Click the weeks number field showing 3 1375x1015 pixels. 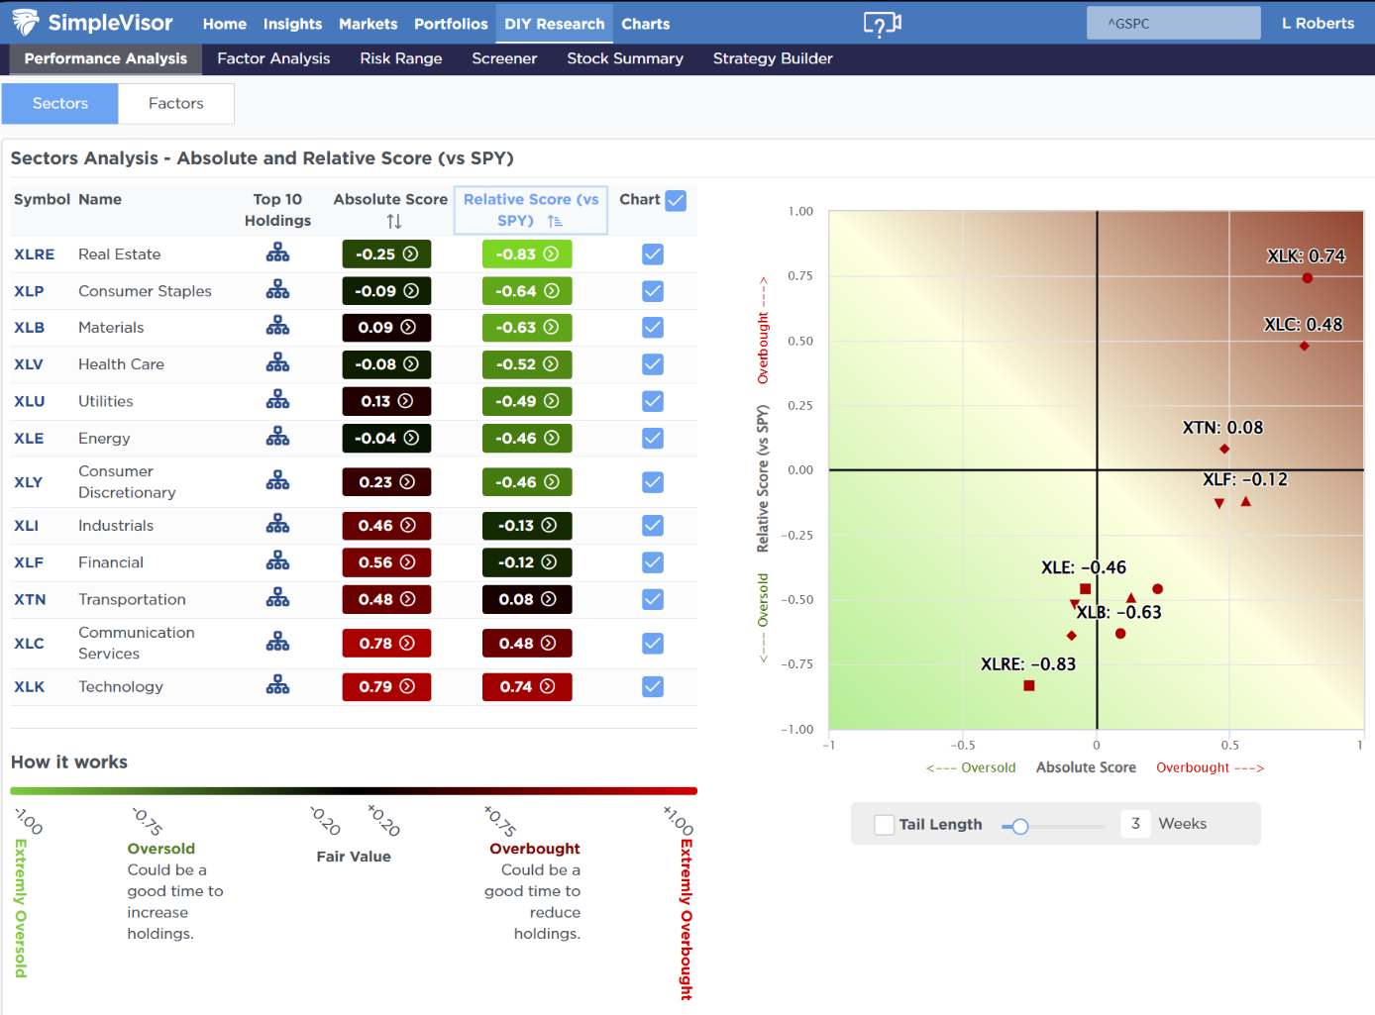(1135, 824)
